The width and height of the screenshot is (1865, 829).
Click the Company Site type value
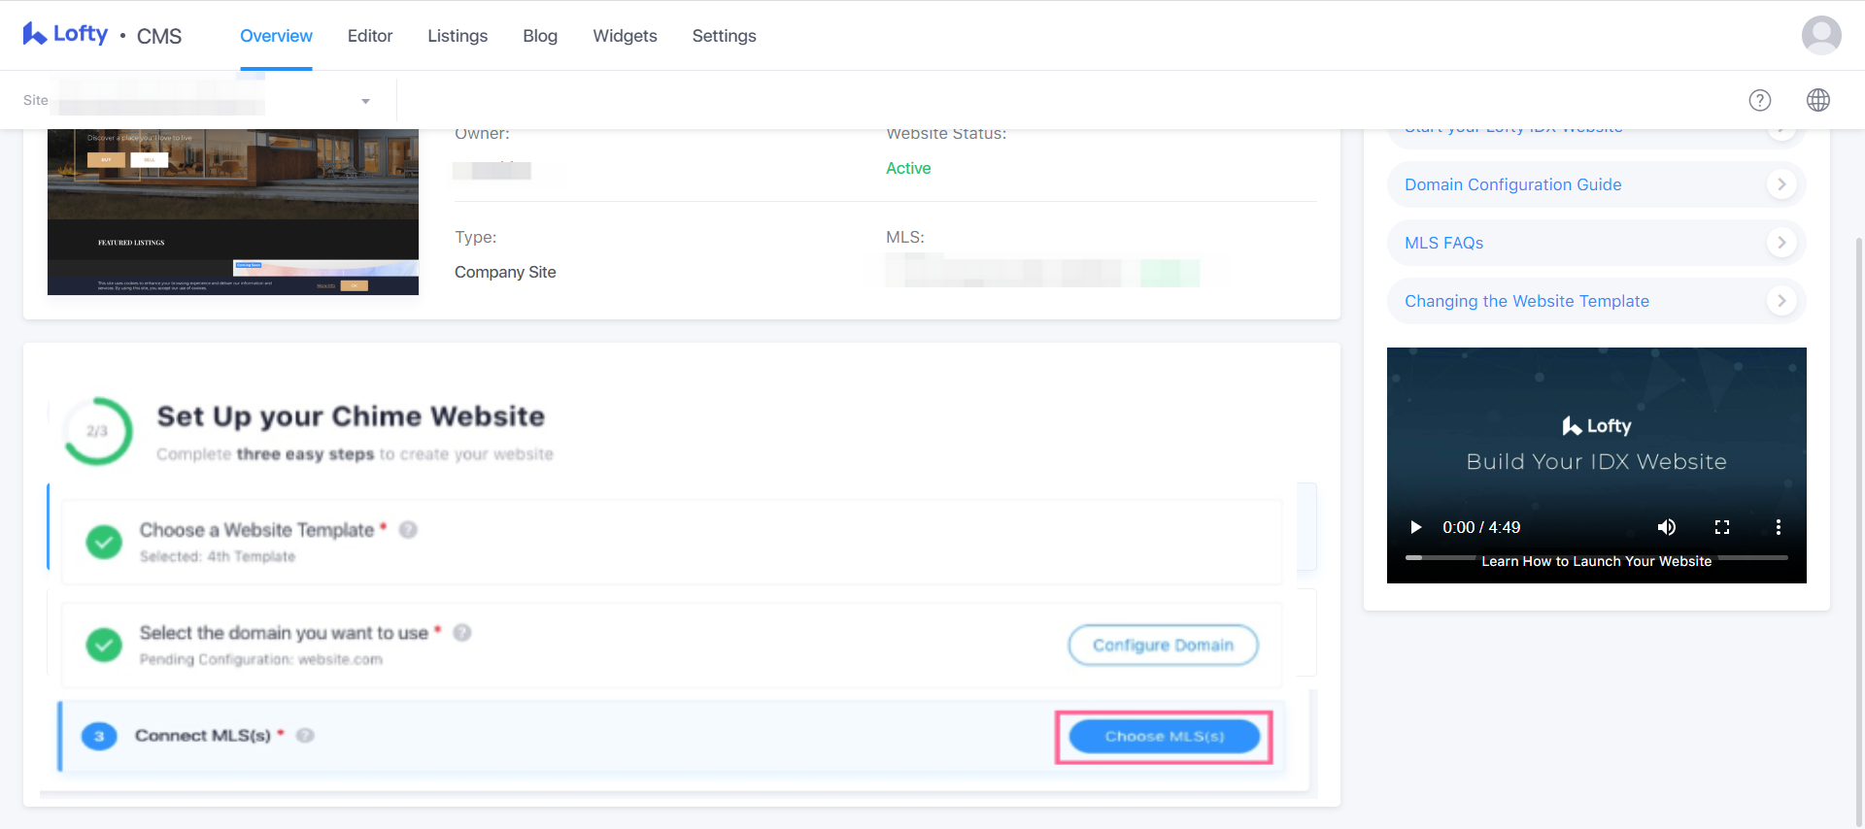505,272
